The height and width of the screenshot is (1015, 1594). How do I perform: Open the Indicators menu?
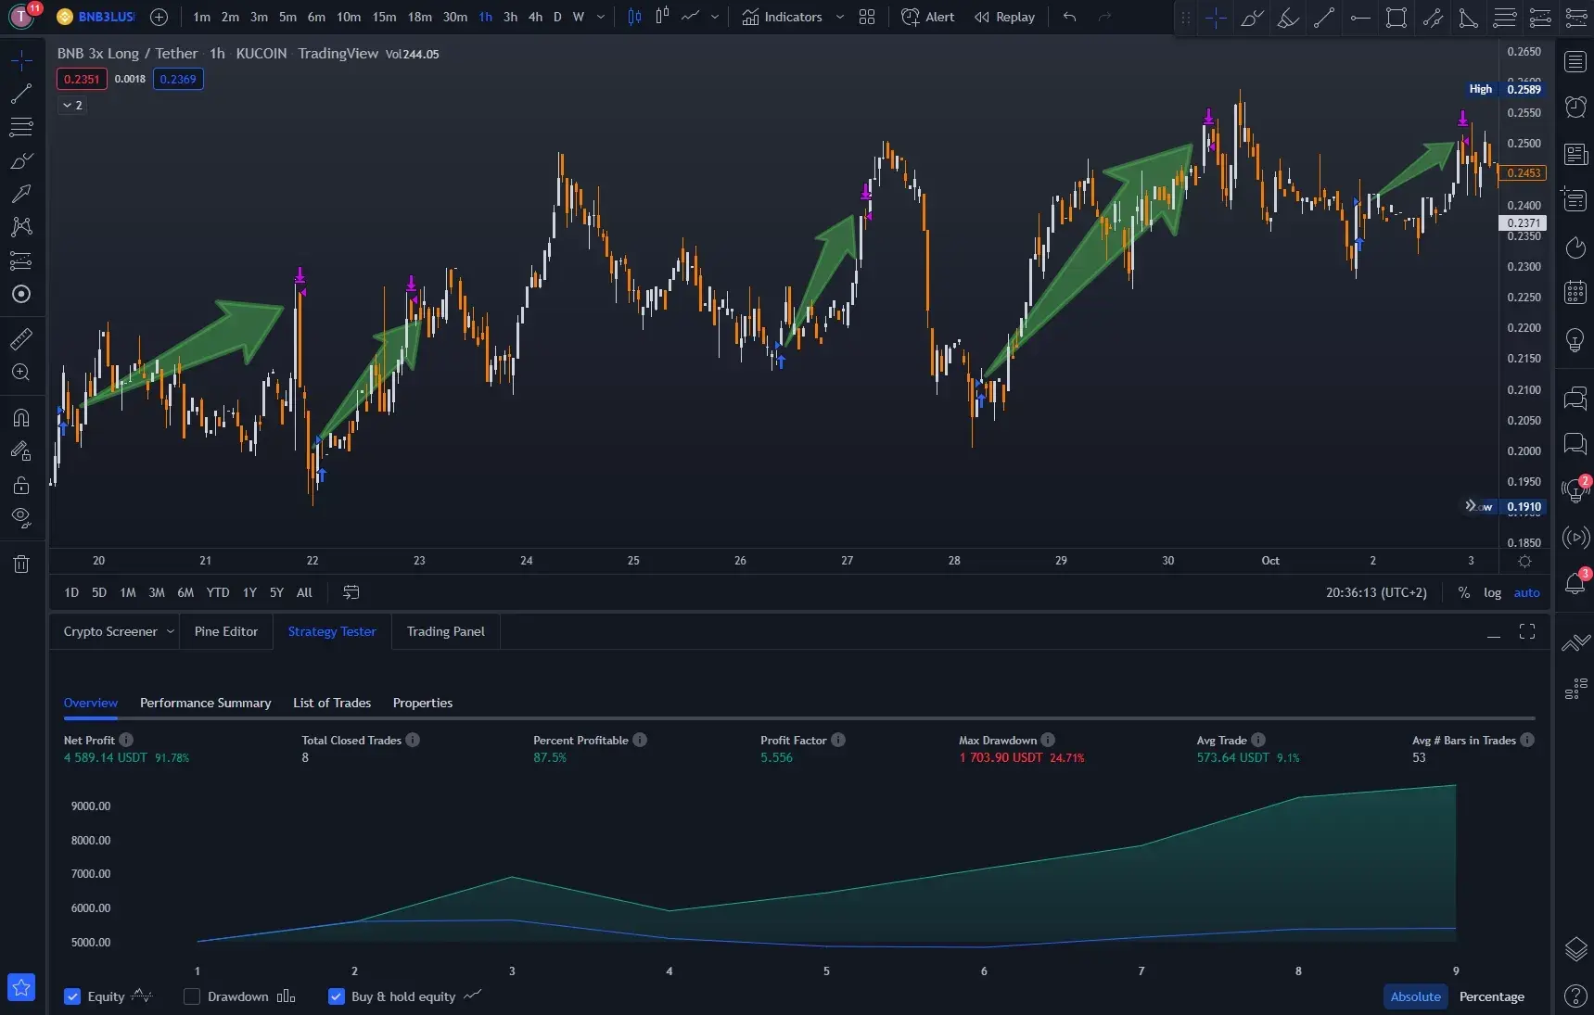[782, 17]
